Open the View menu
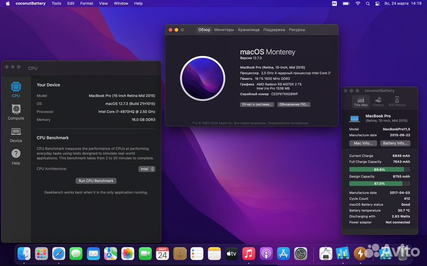The height and width of the screenshot is (266, 427). [x=103, y=4]
